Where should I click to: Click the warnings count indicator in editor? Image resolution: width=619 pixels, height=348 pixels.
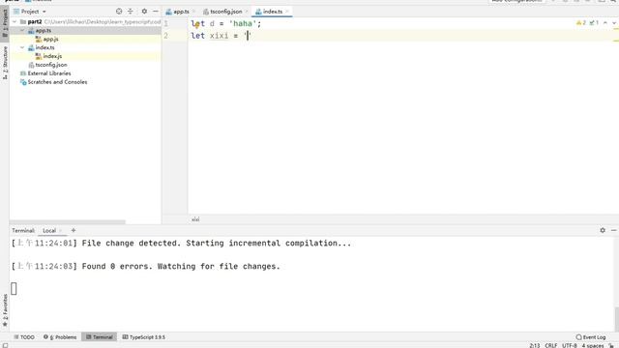tap(581, 23)
